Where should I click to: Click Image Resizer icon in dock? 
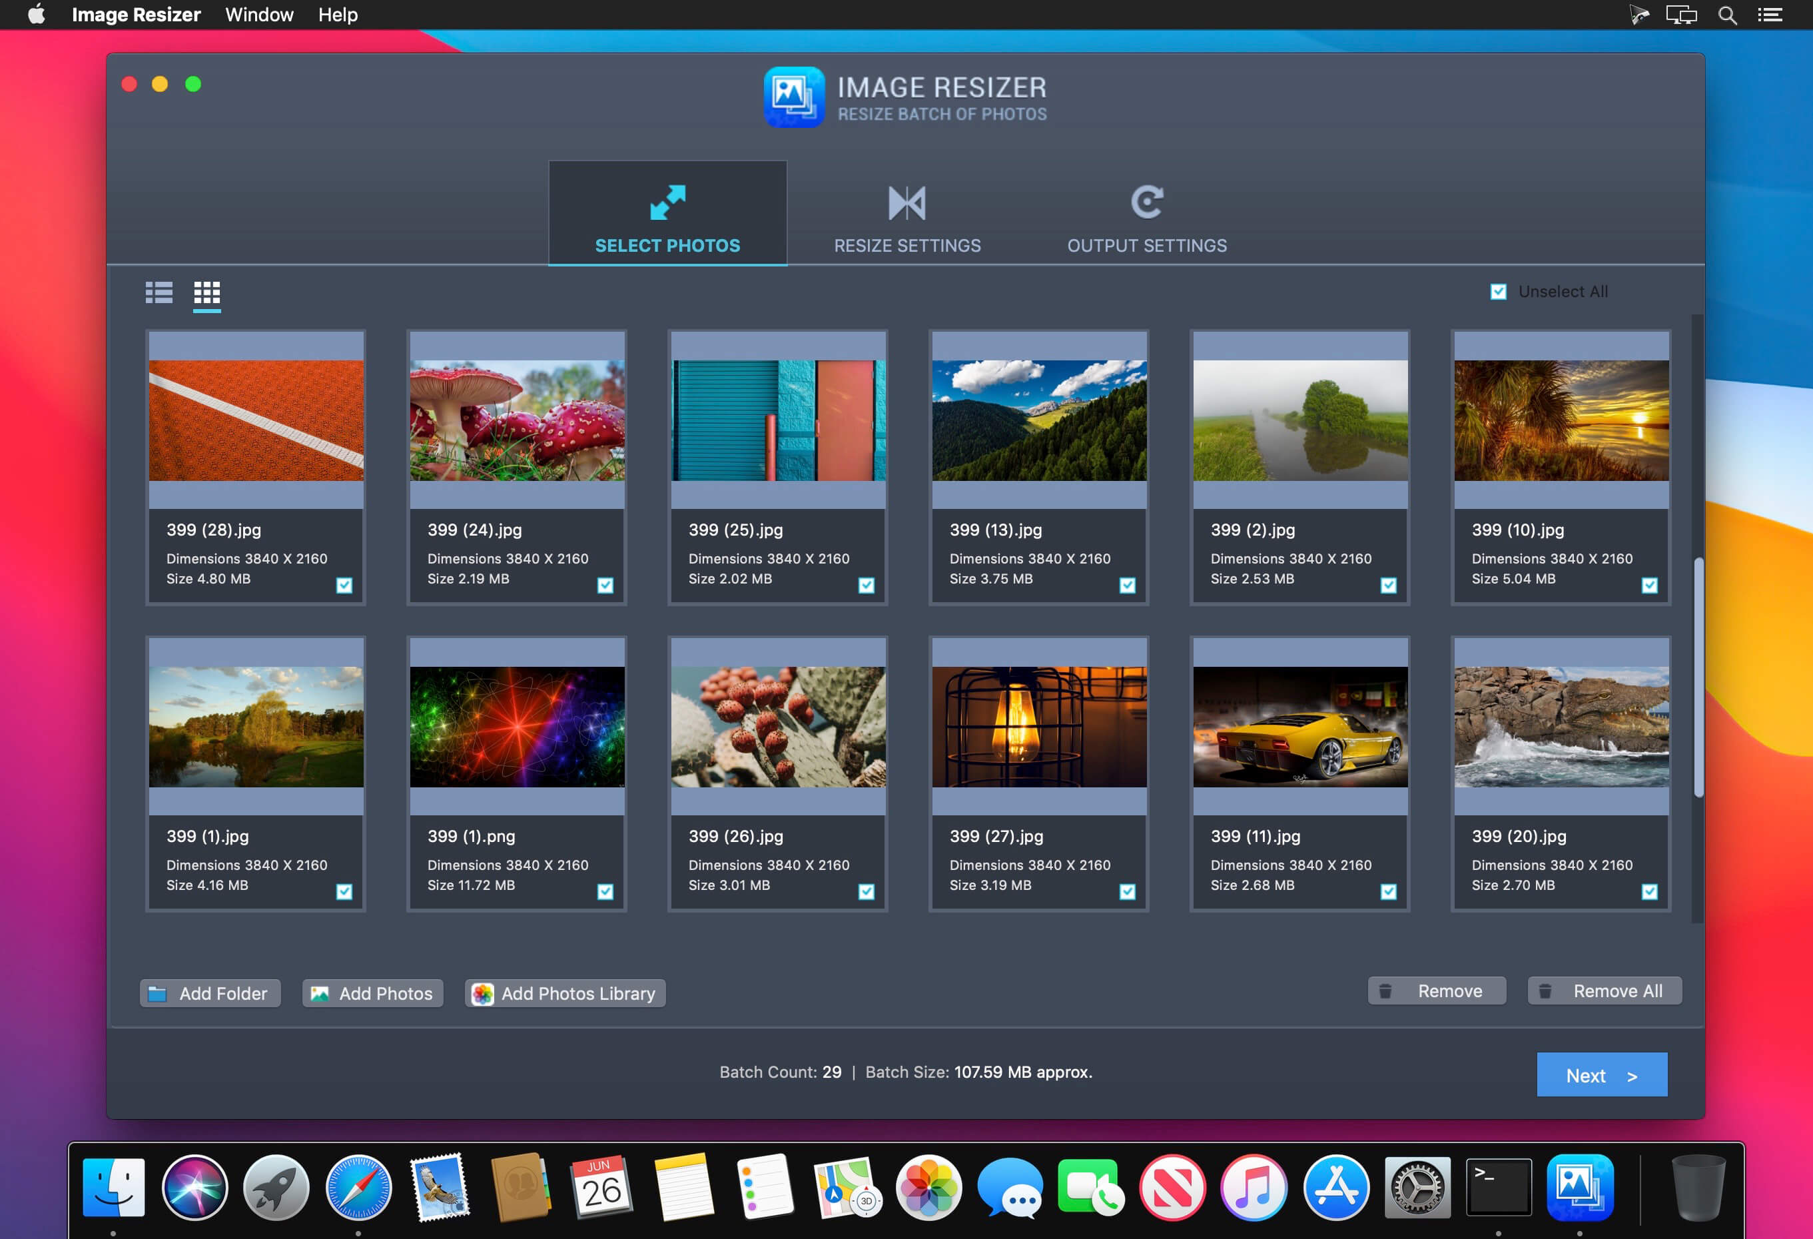[x=1580, y=1188]
